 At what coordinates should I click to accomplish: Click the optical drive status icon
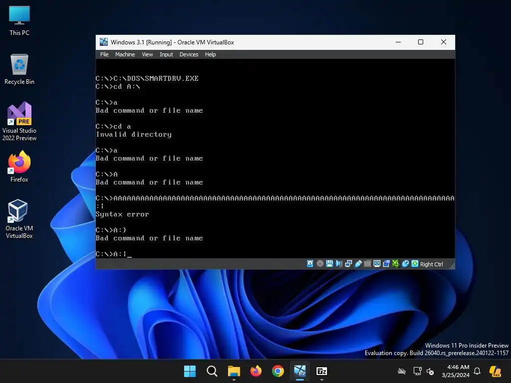click(320, 264)
